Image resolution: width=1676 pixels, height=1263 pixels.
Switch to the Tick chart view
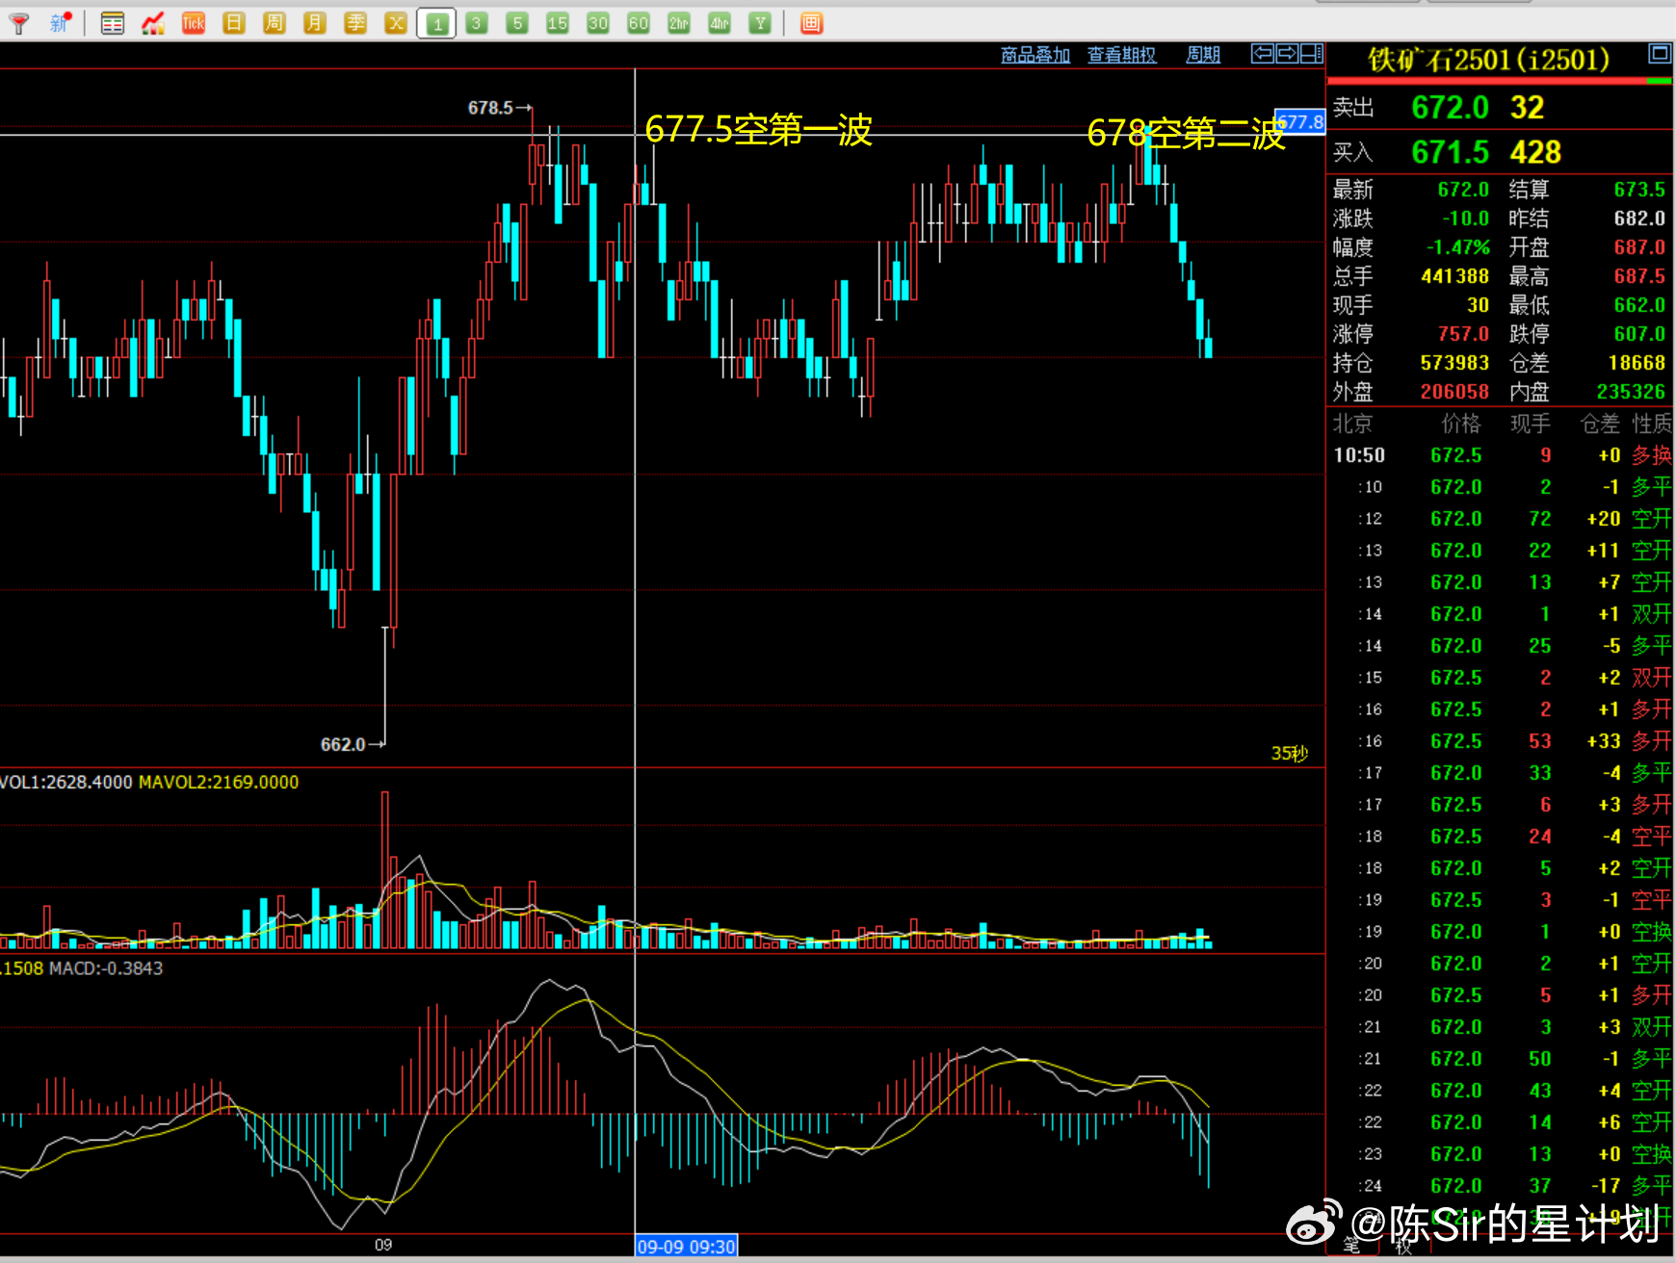[194, 23]
